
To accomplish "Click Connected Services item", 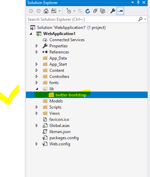I will tap(67, 40).
